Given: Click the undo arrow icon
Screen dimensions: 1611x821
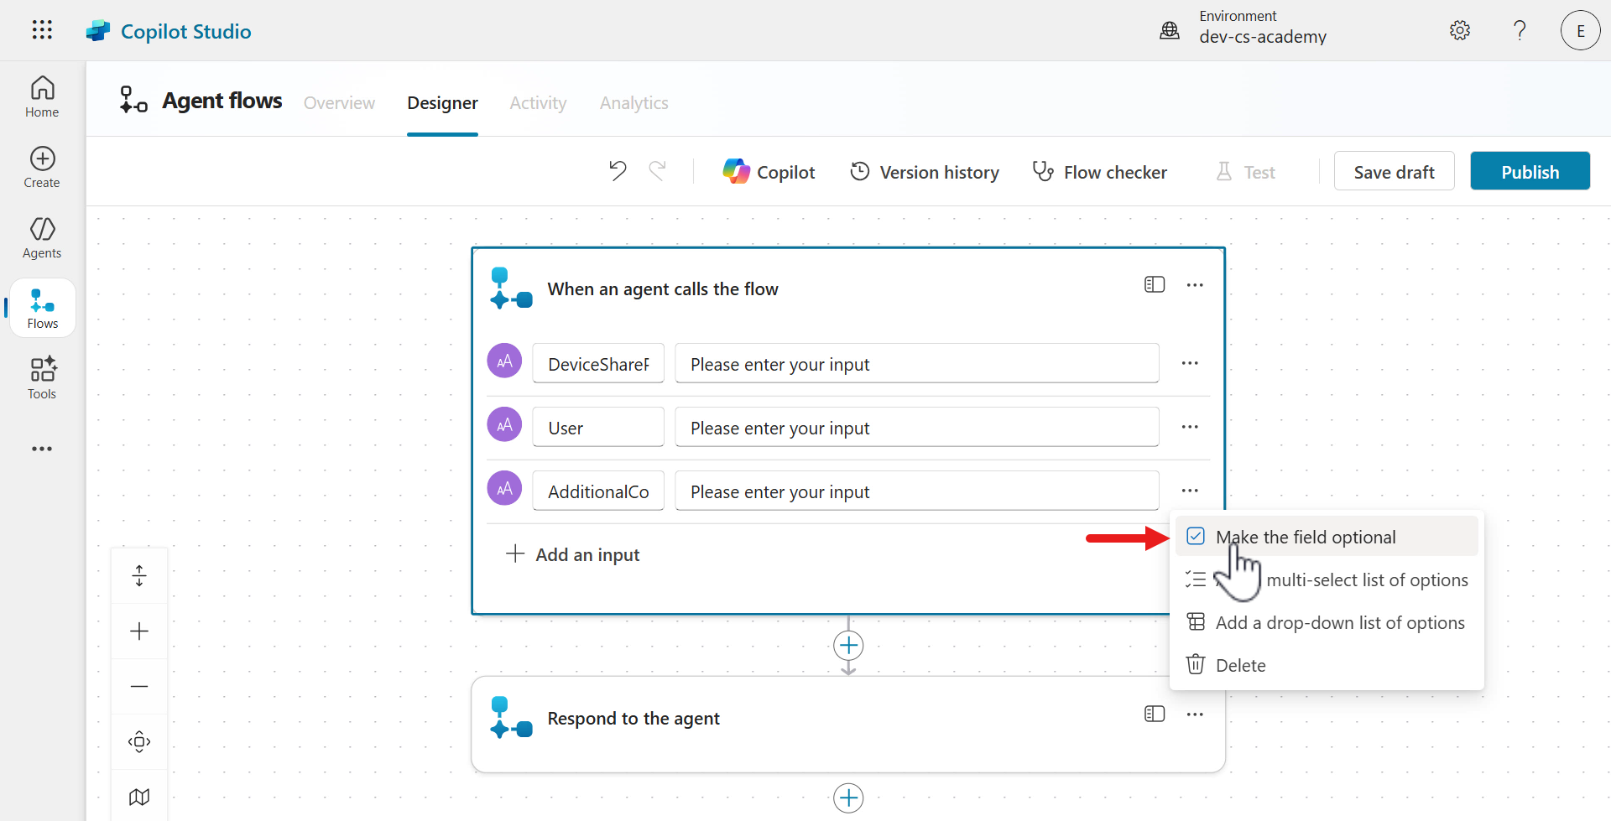Looking at the screenshot, I should (x=618, y=171).
